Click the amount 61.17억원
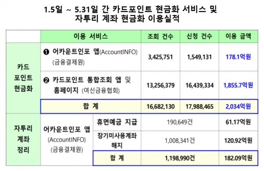The height and width of the screenshot is (171, 264). (238, 122)
